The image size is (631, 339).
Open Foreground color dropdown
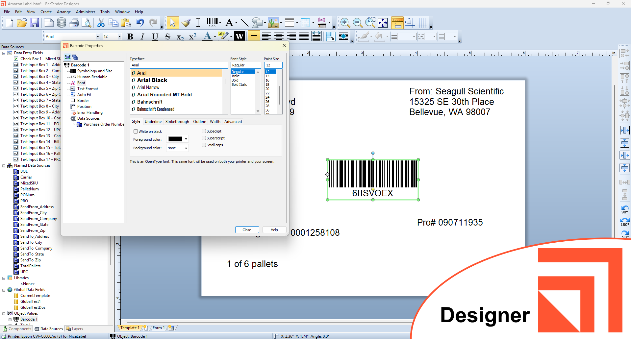(x=186, y=139)
